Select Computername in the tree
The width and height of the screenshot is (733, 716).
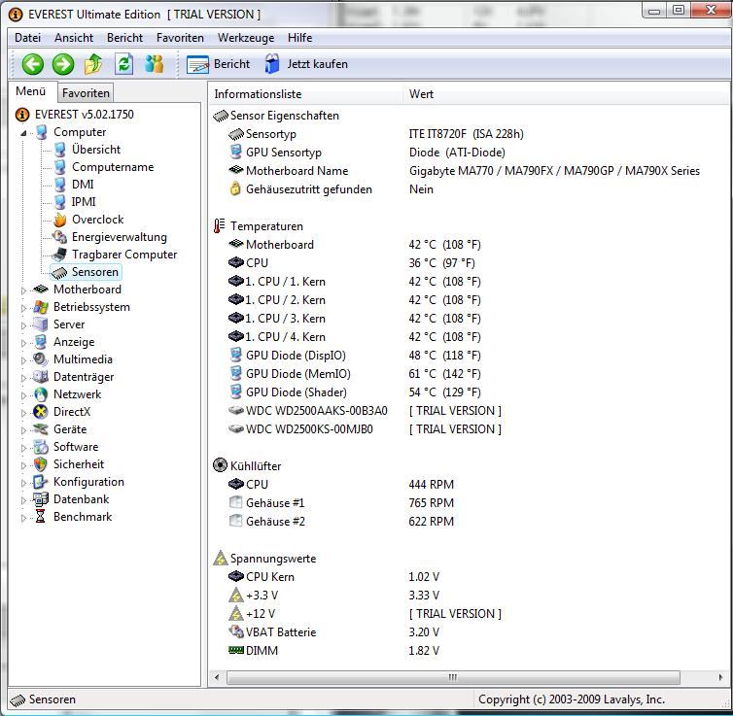[x=113, y=167]
